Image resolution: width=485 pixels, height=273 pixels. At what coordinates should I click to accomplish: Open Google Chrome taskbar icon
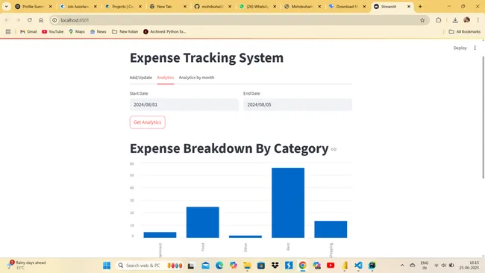point(302,266)
